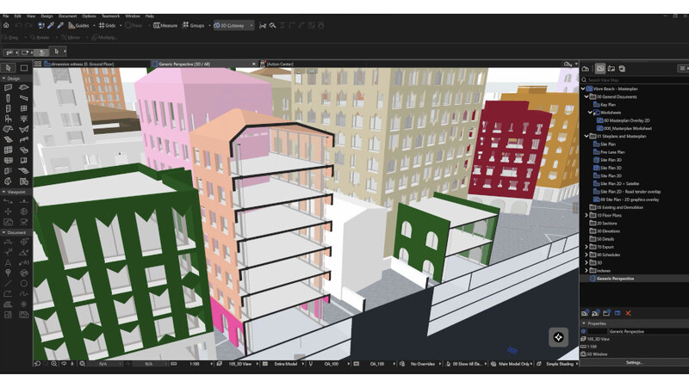Switch navigator to Project Map icon

(586, 69)
